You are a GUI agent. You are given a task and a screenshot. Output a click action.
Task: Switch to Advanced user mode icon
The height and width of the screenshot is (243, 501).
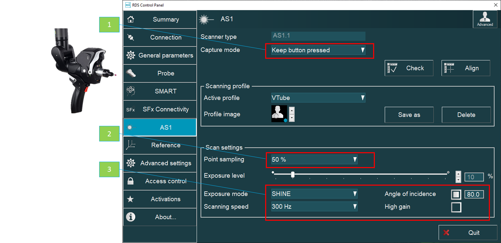point(485,19)
